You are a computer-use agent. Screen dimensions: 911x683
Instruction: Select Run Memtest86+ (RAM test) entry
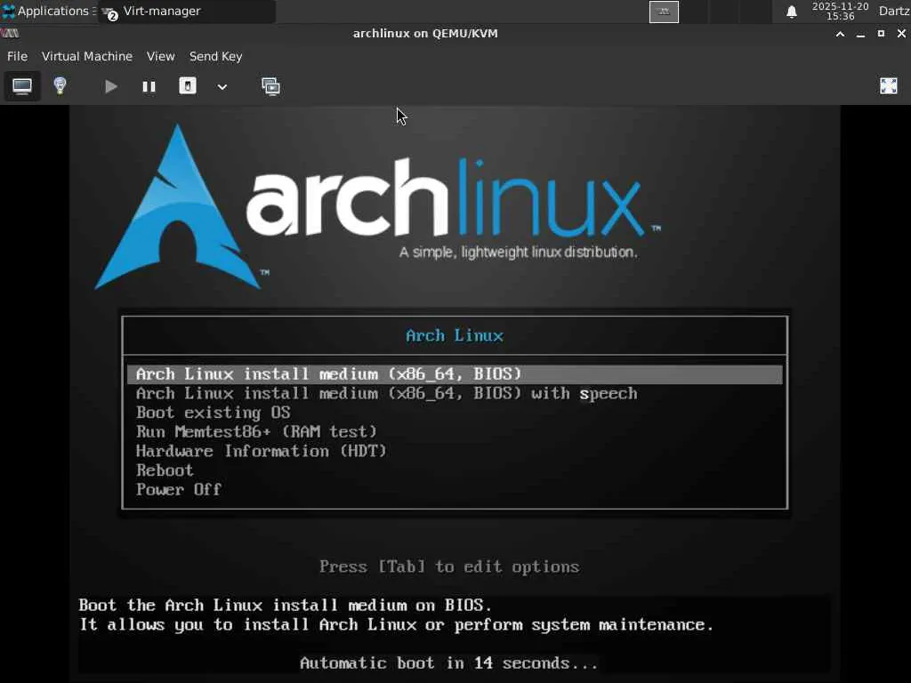point(256,431)
